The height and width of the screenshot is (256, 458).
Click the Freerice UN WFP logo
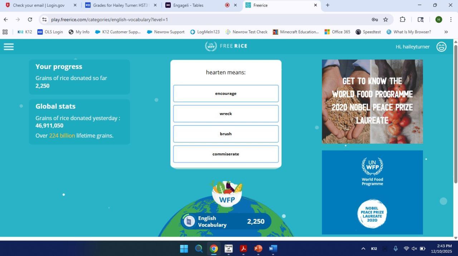pos(226,46)
